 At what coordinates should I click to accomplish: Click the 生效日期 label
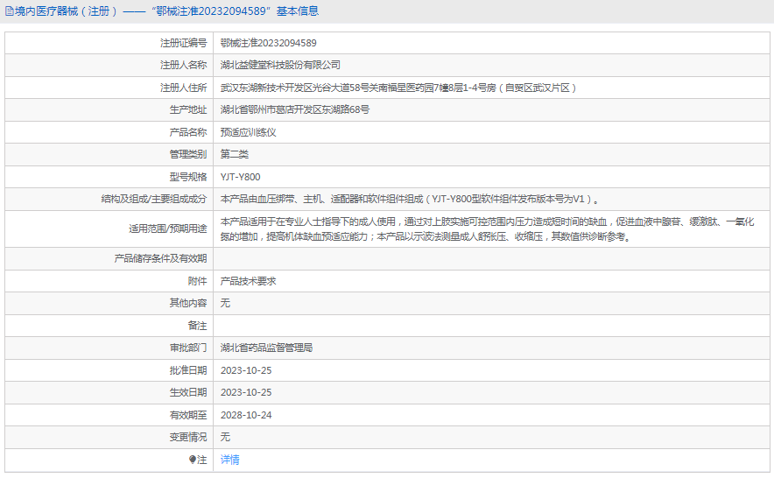tap(188, 392)
